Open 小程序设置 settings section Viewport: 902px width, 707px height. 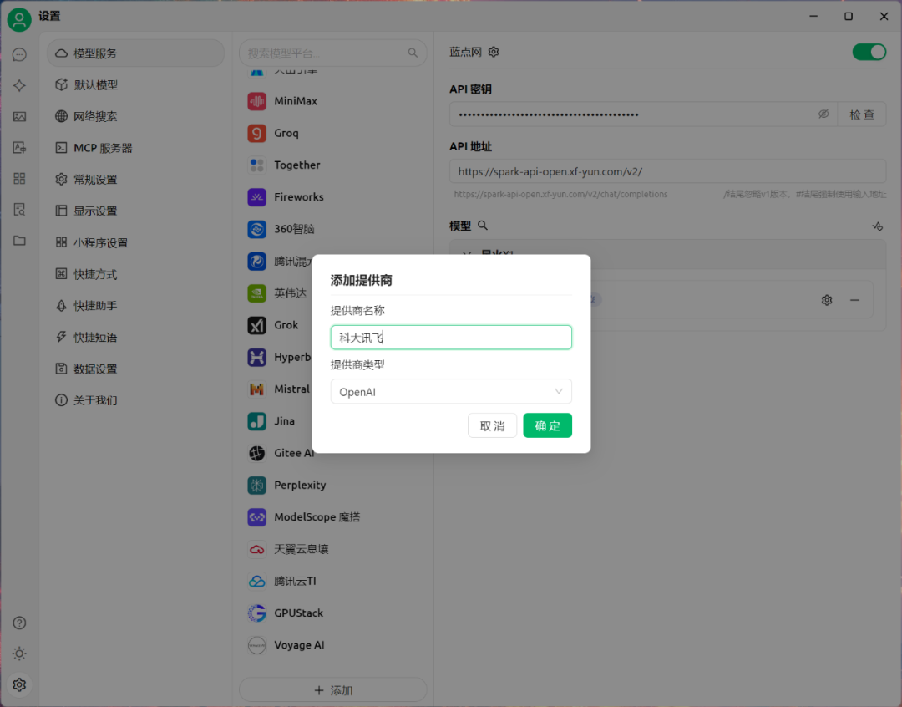point(136,243)
